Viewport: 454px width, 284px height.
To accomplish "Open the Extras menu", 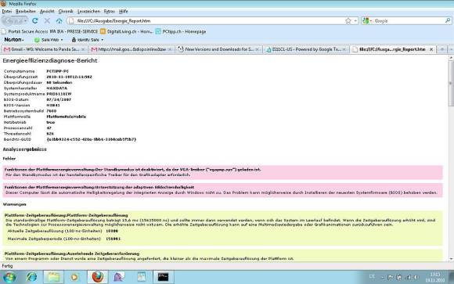I will (x=109, y=11).
